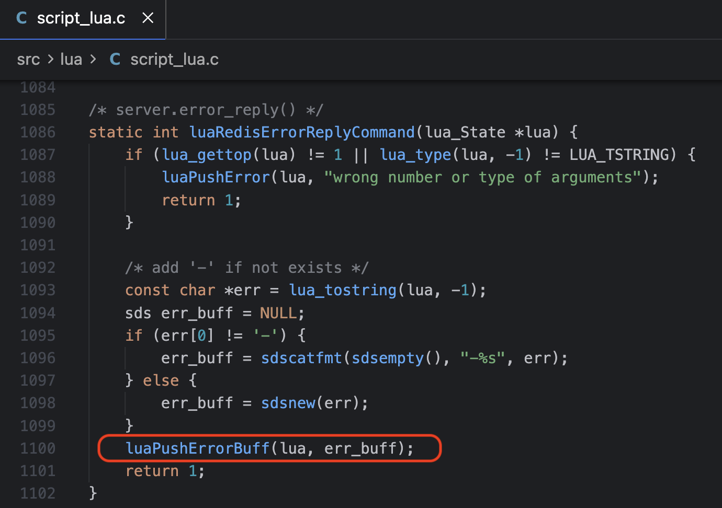Select line number 1086
The image size is (722, 508).
click(x=38, y=132)
